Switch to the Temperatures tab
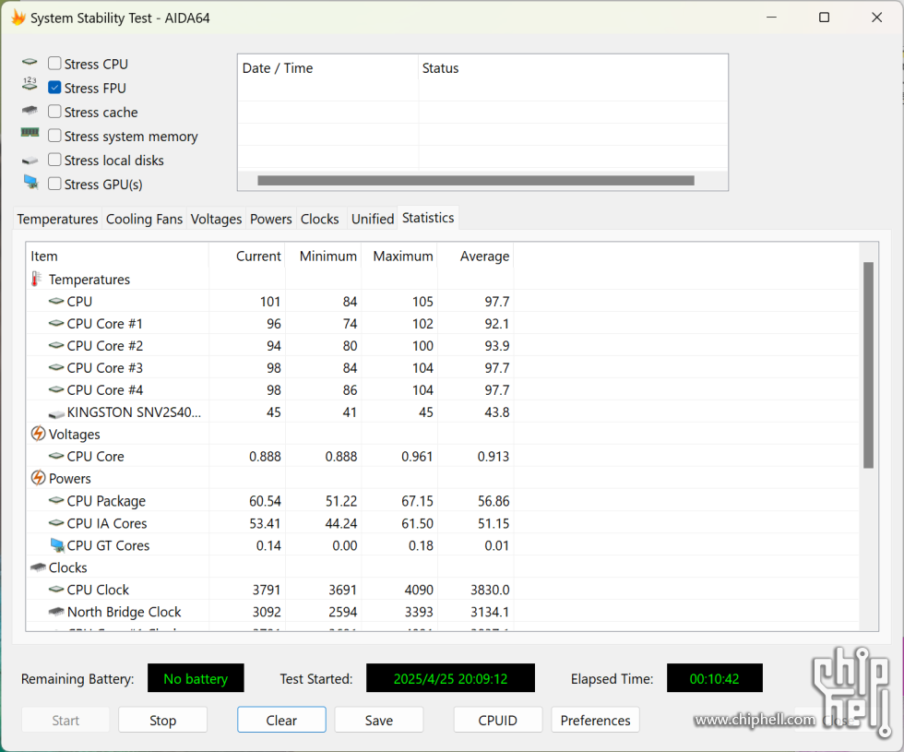The image size is (904, 752). (57, 220)
